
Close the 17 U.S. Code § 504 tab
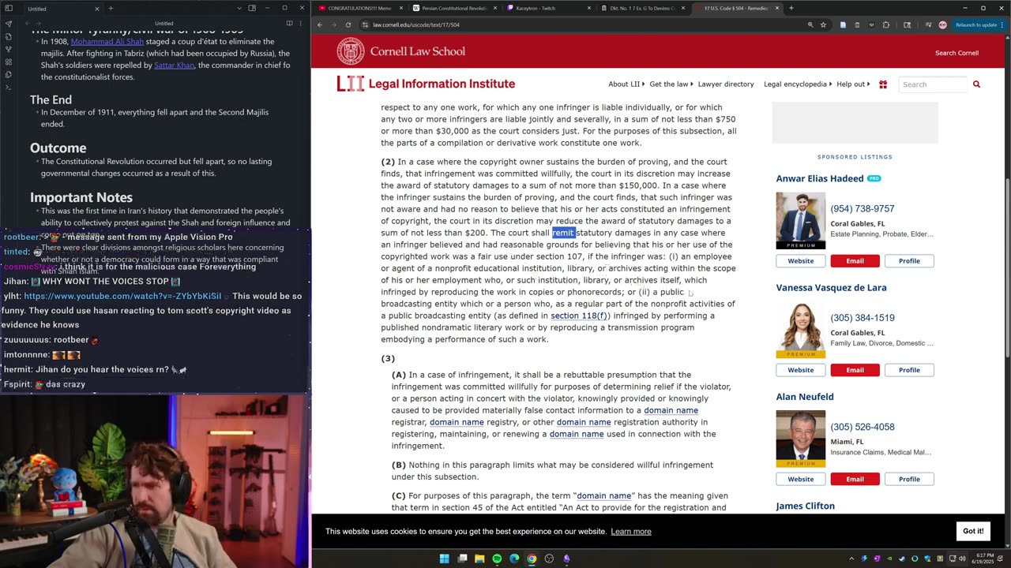click(777, 8)
